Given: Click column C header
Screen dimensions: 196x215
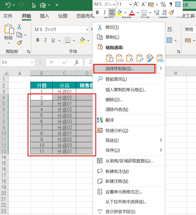Looking at the screenshot, I should (64, 73).
